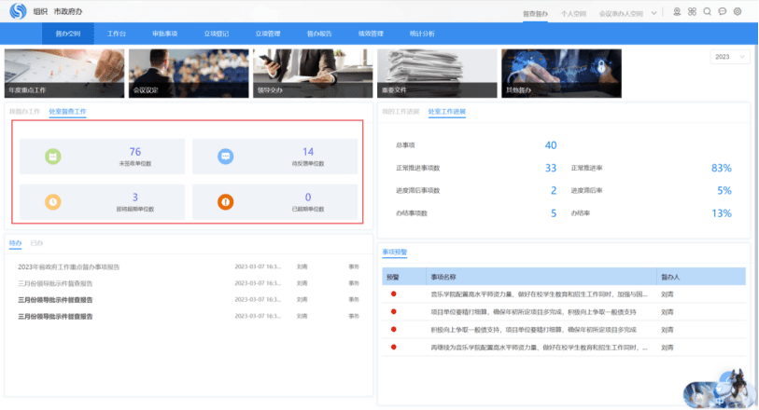Click the 办结事项数 value 5
Image resolution: width=759 pixels, height=410 pixels.
click(x=554, y=213)
